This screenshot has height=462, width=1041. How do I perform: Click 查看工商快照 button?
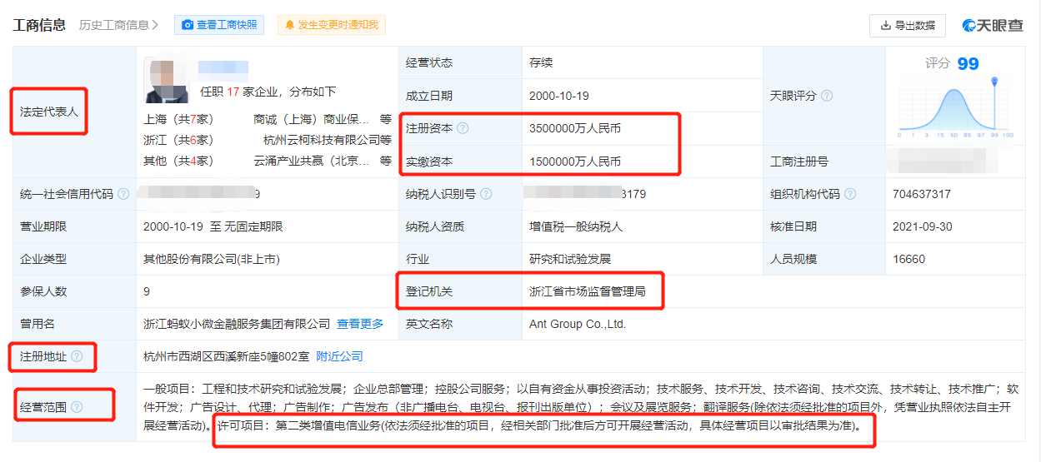(219, 25)
